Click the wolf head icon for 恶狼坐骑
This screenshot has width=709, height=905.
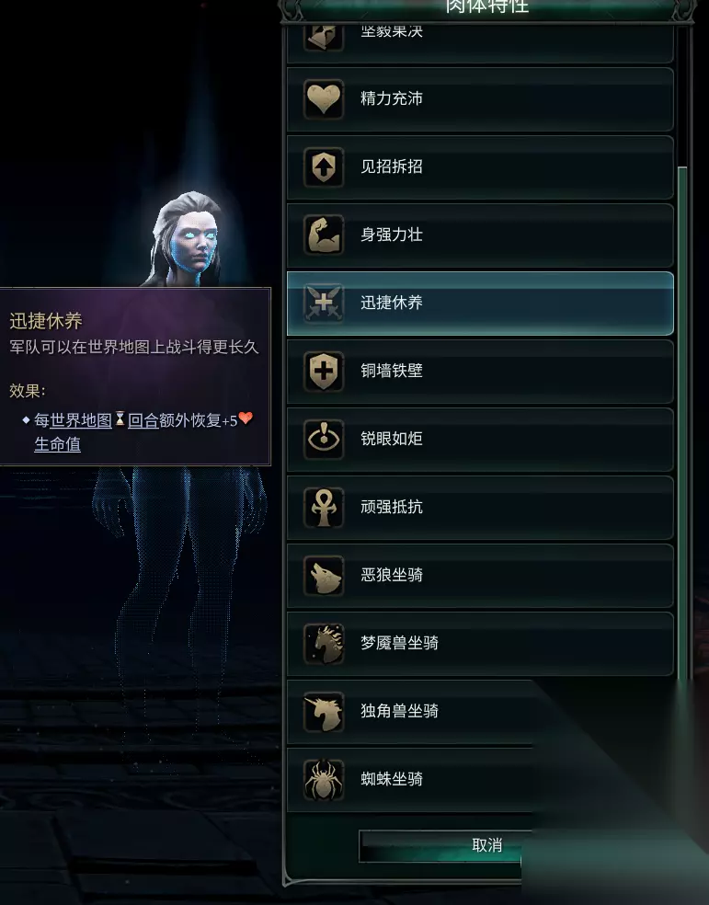click(x=324, y=576)
